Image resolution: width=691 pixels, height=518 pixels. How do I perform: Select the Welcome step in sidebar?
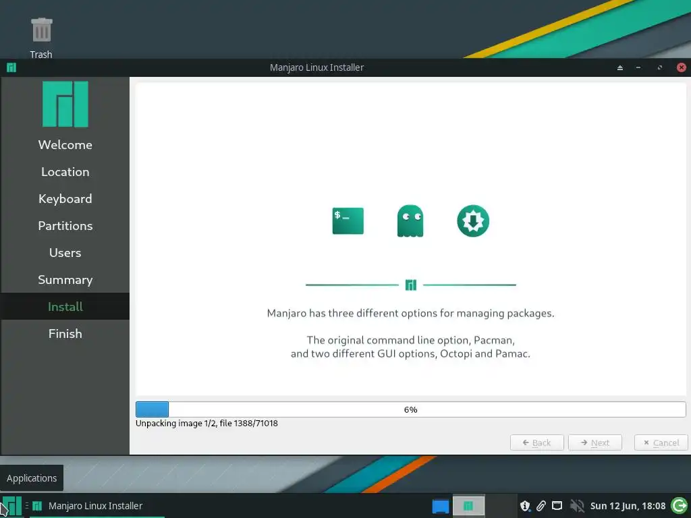point(65,145)
